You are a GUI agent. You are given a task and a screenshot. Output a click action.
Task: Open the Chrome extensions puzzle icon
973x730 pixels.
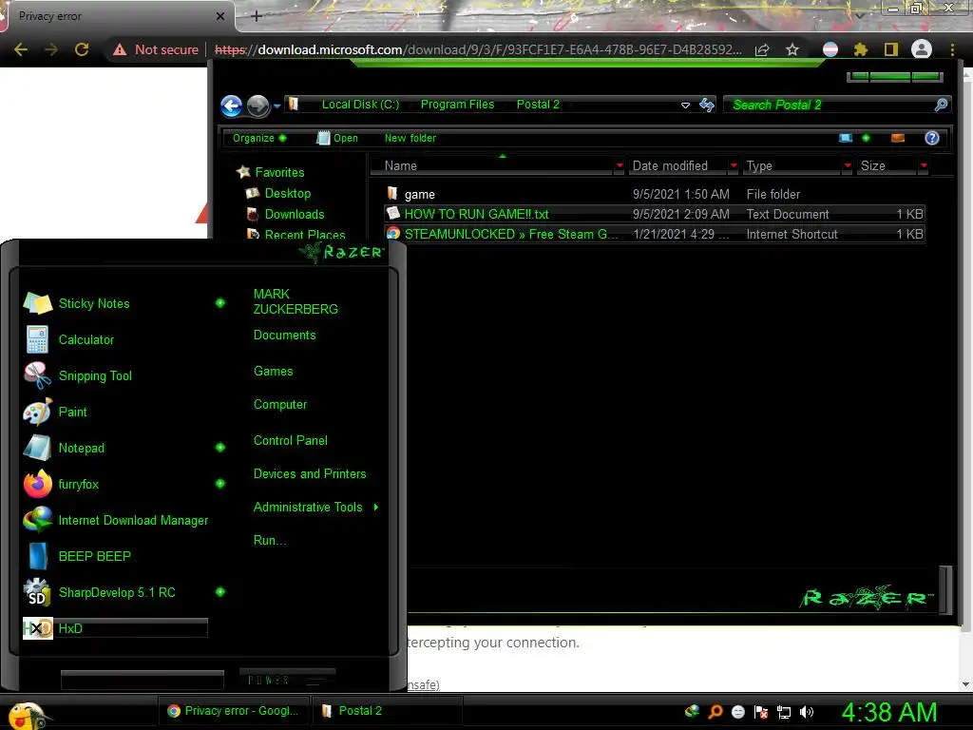(x=860, y=49)
